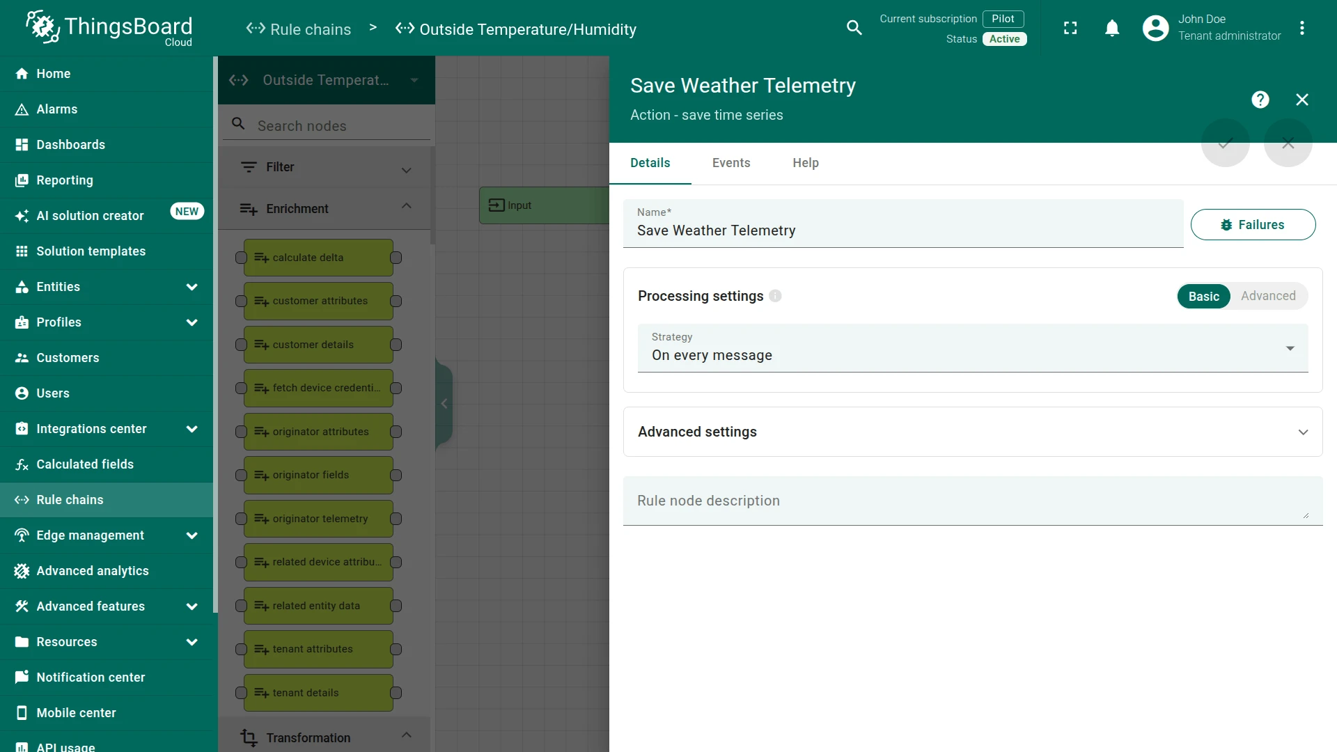Viewport: 1337px width, 752px height.
Task: Select the originator fields node
Action: tap(318, 475)
